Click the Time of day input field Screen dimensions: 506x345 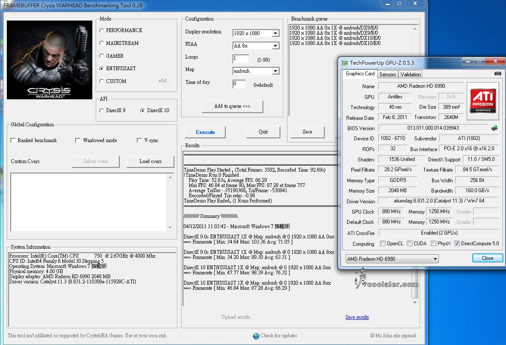[239, 84]
